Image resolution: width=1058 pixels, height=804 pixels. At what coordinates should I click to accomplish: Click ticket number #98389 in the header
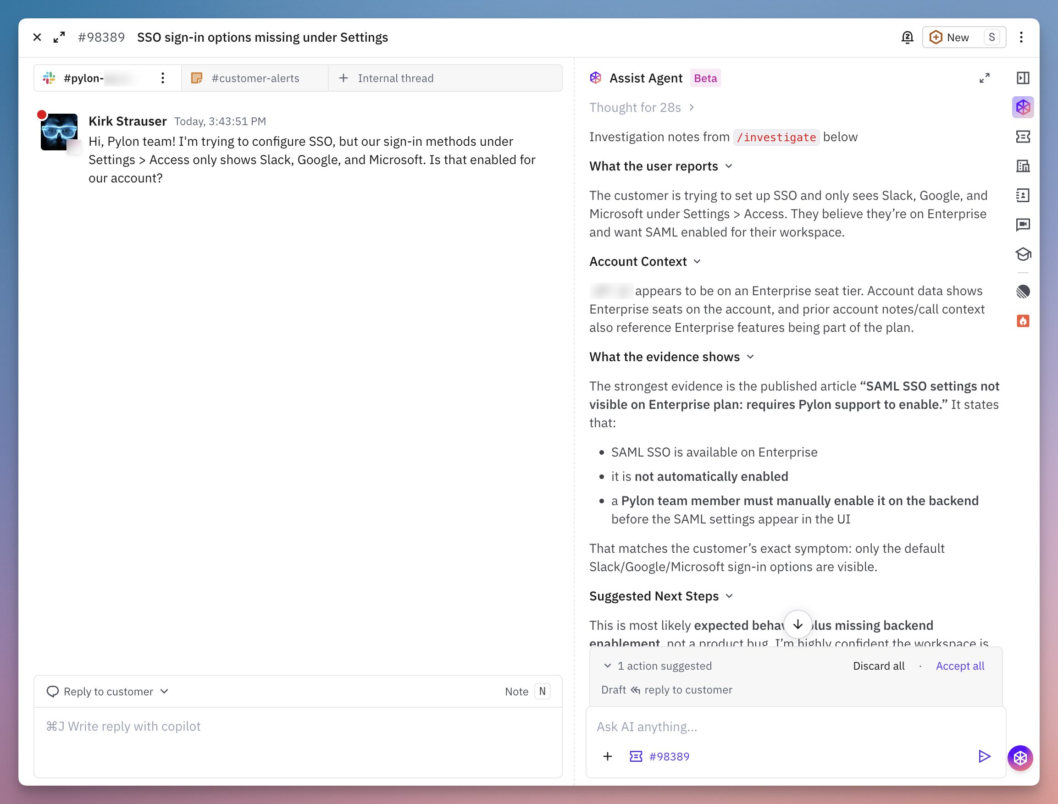pyautogui.click(x=101, y=37)
